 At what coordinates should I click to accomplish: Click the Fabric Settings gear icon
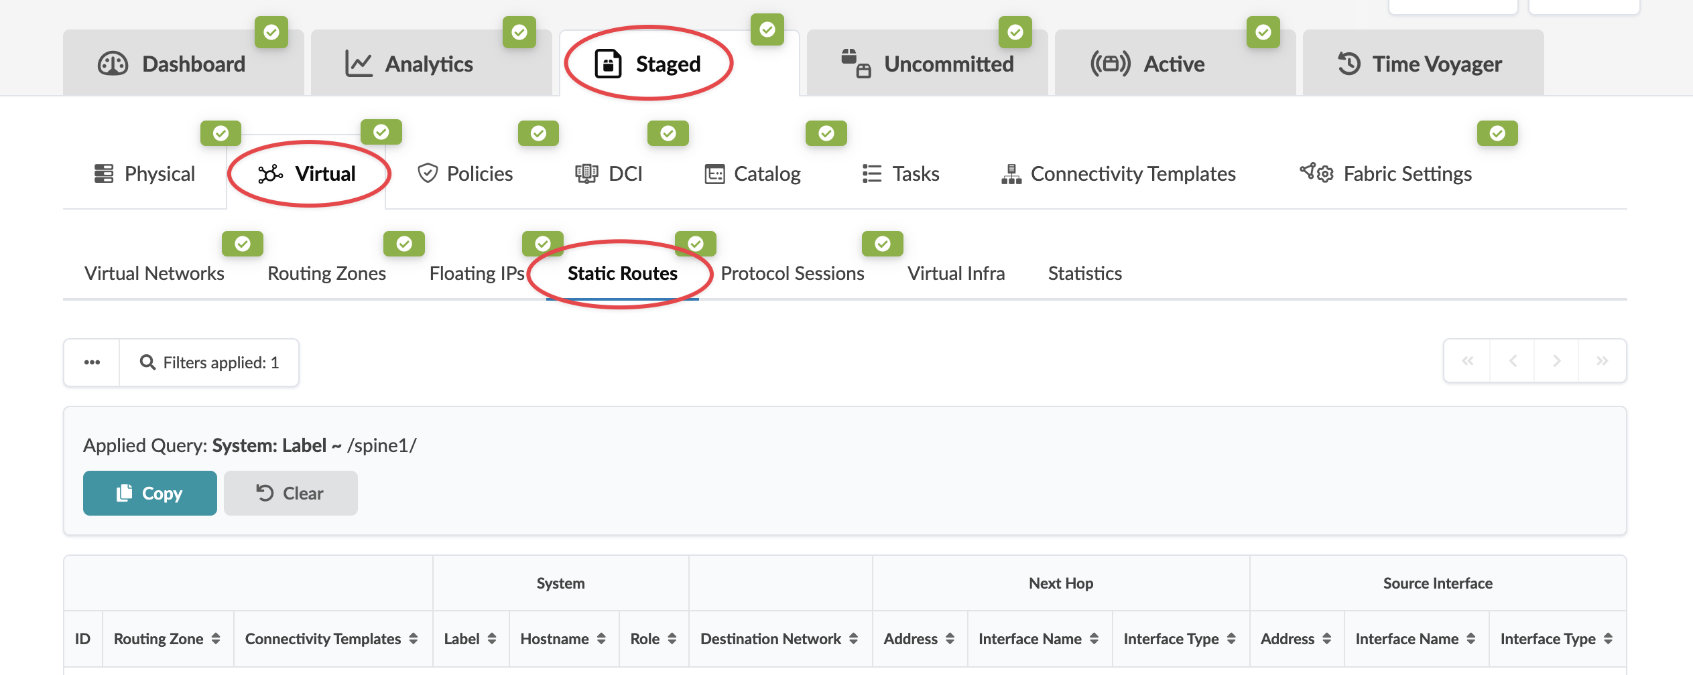tap(1317, 173)
